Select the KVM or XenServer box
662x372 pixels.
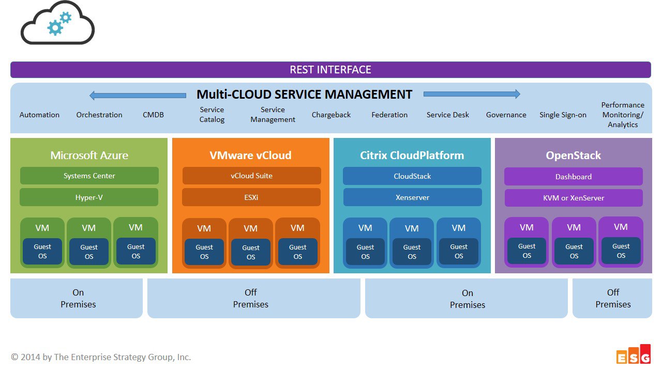tap(574, 197)
